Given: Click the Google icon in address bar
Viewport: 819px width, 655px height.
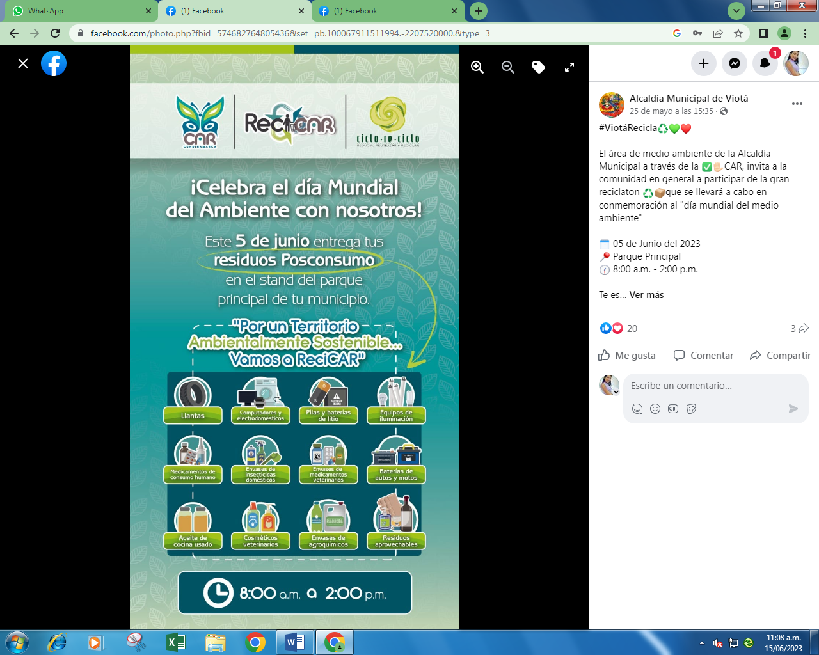Looking at the screenshot, I should (677, 33).
